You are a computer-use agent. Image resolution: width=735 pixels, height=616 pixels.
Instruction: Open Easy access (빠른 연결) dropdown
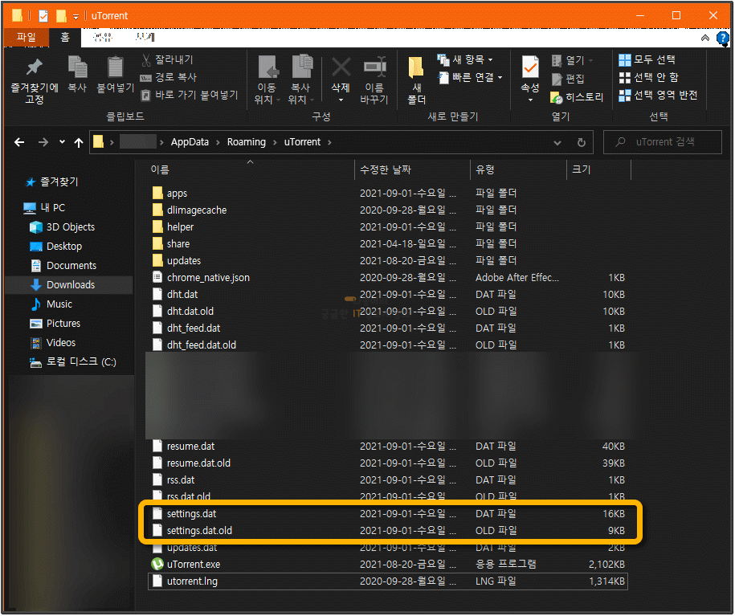point(470,77)
